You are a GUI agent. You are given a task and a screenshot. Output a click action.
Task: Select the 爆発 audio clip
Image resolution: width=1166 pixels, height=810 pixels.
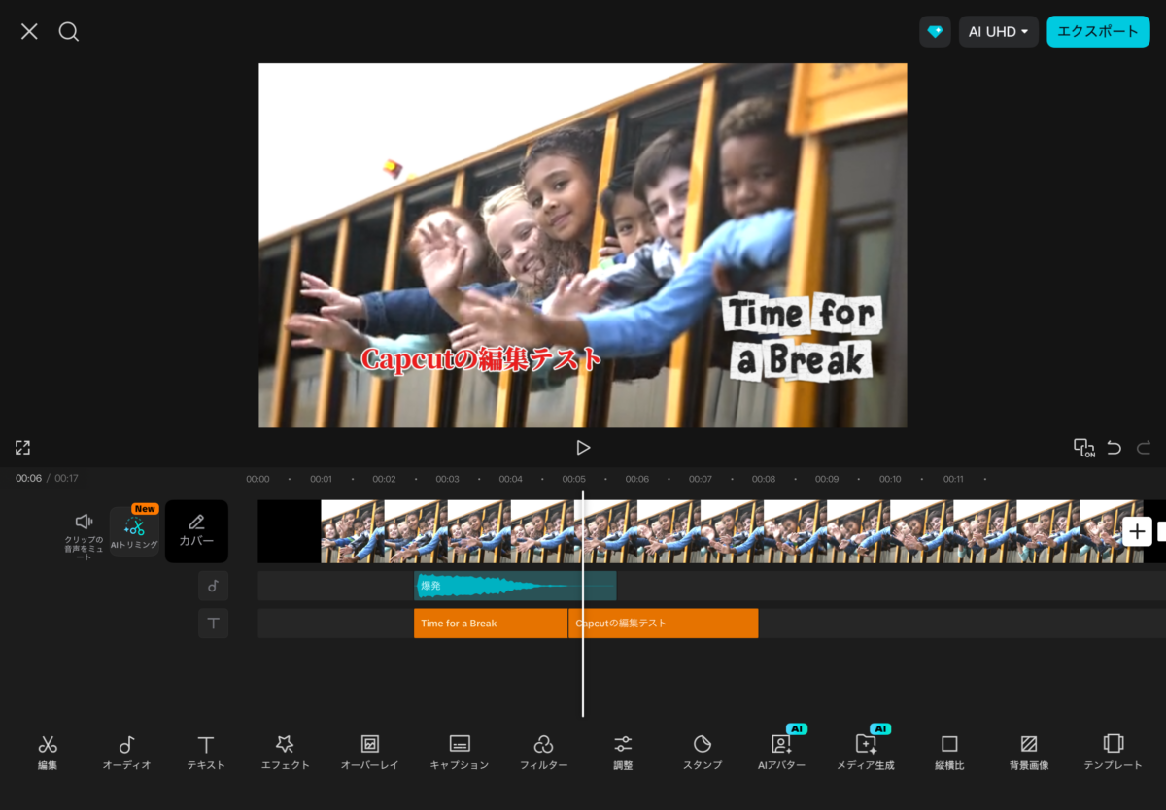pyautogui.click(x=515, y=586)
